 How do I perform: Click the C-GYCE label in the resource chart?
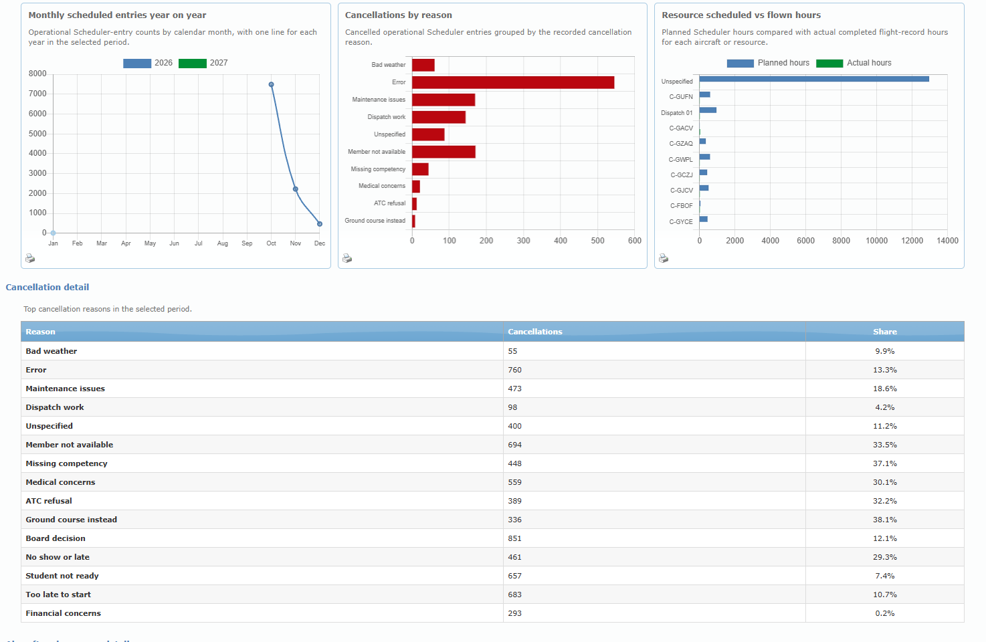coord(681,222)
